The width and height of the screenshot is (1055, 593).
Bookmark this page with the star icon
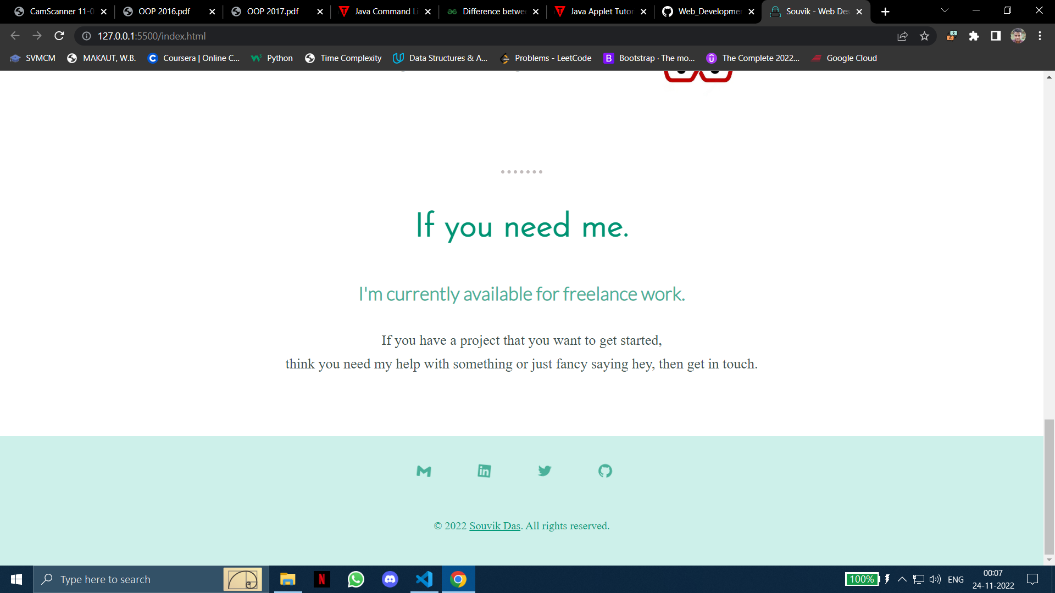pos(925,36)
